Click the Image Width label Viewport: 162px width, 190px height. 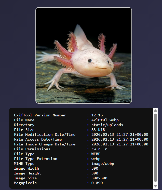click(26, 168)
